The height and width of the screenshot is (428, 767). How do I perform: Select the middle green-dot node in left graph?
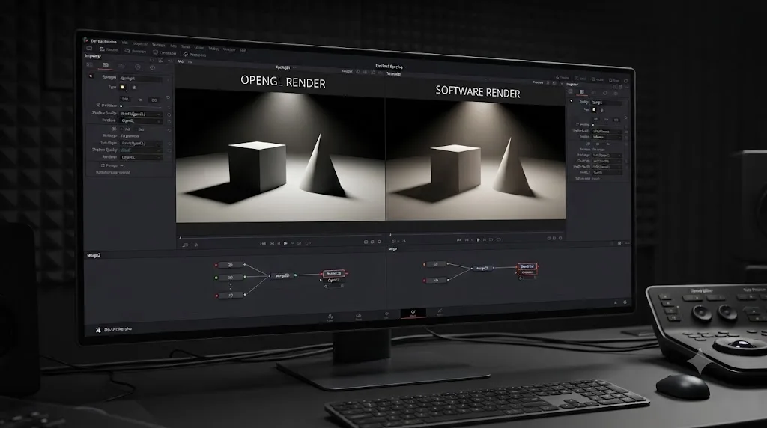231,278
